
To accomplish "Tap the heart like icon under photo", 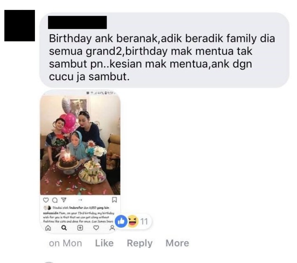I will coord(46,200).
